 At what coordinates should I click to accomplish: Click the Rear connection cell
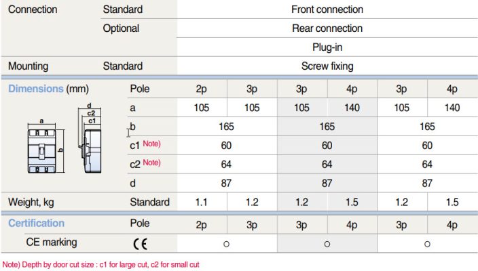[327, 28]
